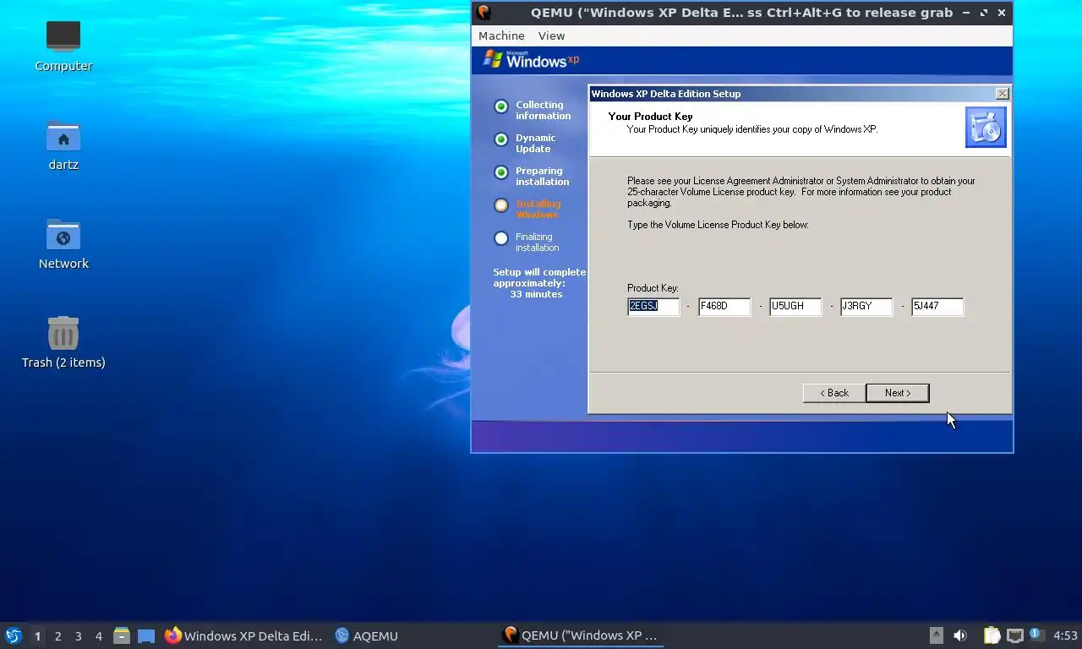Click the Back button in setup
Screen dimensions: 1082x649
pyautogui.click(x=834, y=393)
